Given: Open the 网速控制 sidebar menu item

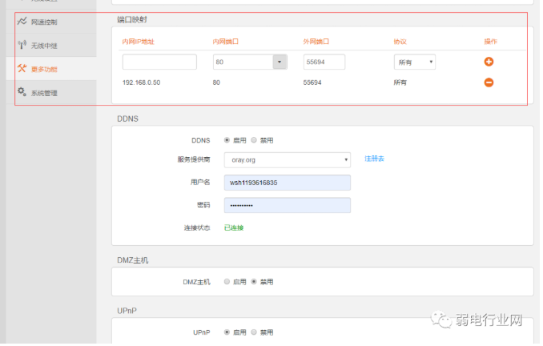Looking at the screenshot, I should (44, 22).
